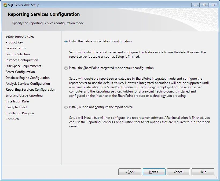Click 'Database Engine Configuration' step in sidebar
This screenshot has height=181, width=220.
click(27, 78)
